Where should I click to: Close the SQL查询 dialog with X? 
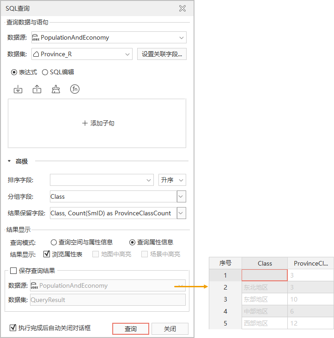coord(182,8)
